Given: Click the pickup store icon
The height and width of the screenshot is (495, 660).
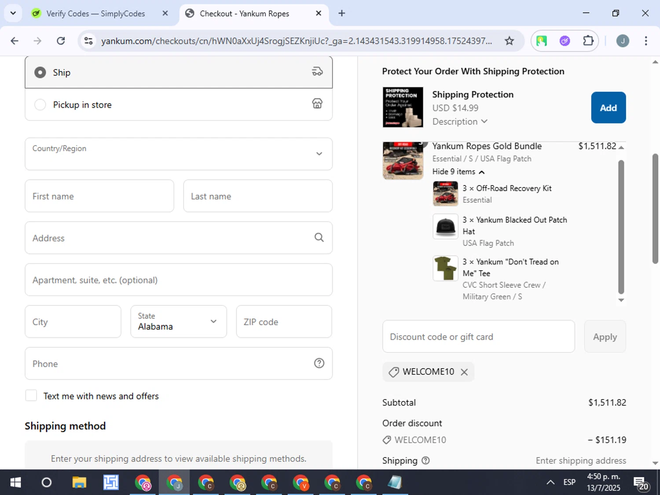Looking at the screenshot, I should click(x=317, y=104).
